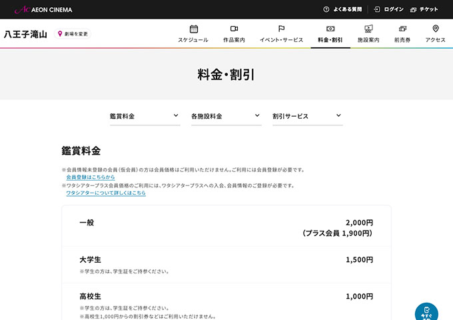Open the ログイン link

tap(394, 9)
